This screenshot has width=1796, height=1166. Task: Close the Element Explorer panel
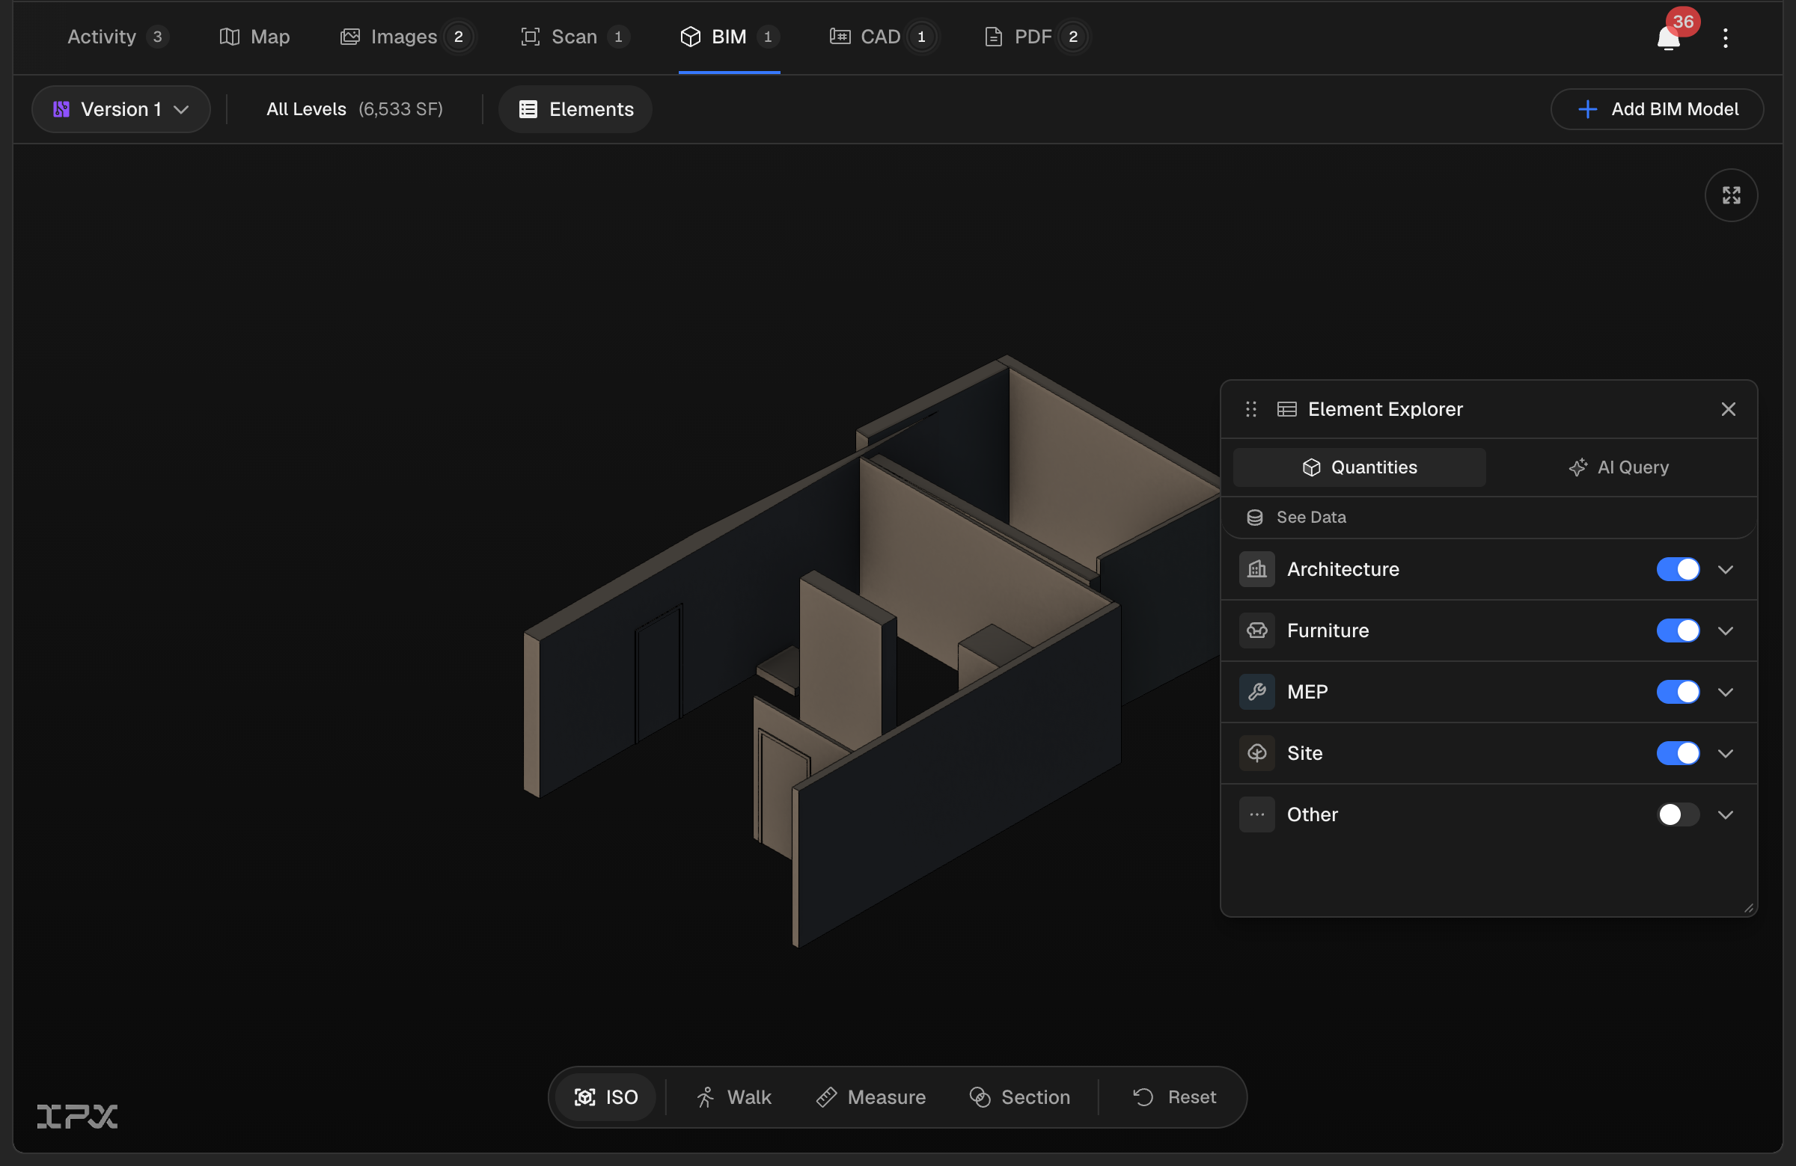[1728, 410]
